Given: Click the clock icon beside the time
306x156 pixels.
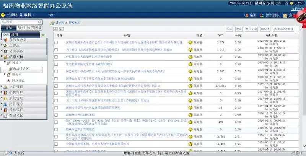Looking at the screenshot, I should pos(291,3).
